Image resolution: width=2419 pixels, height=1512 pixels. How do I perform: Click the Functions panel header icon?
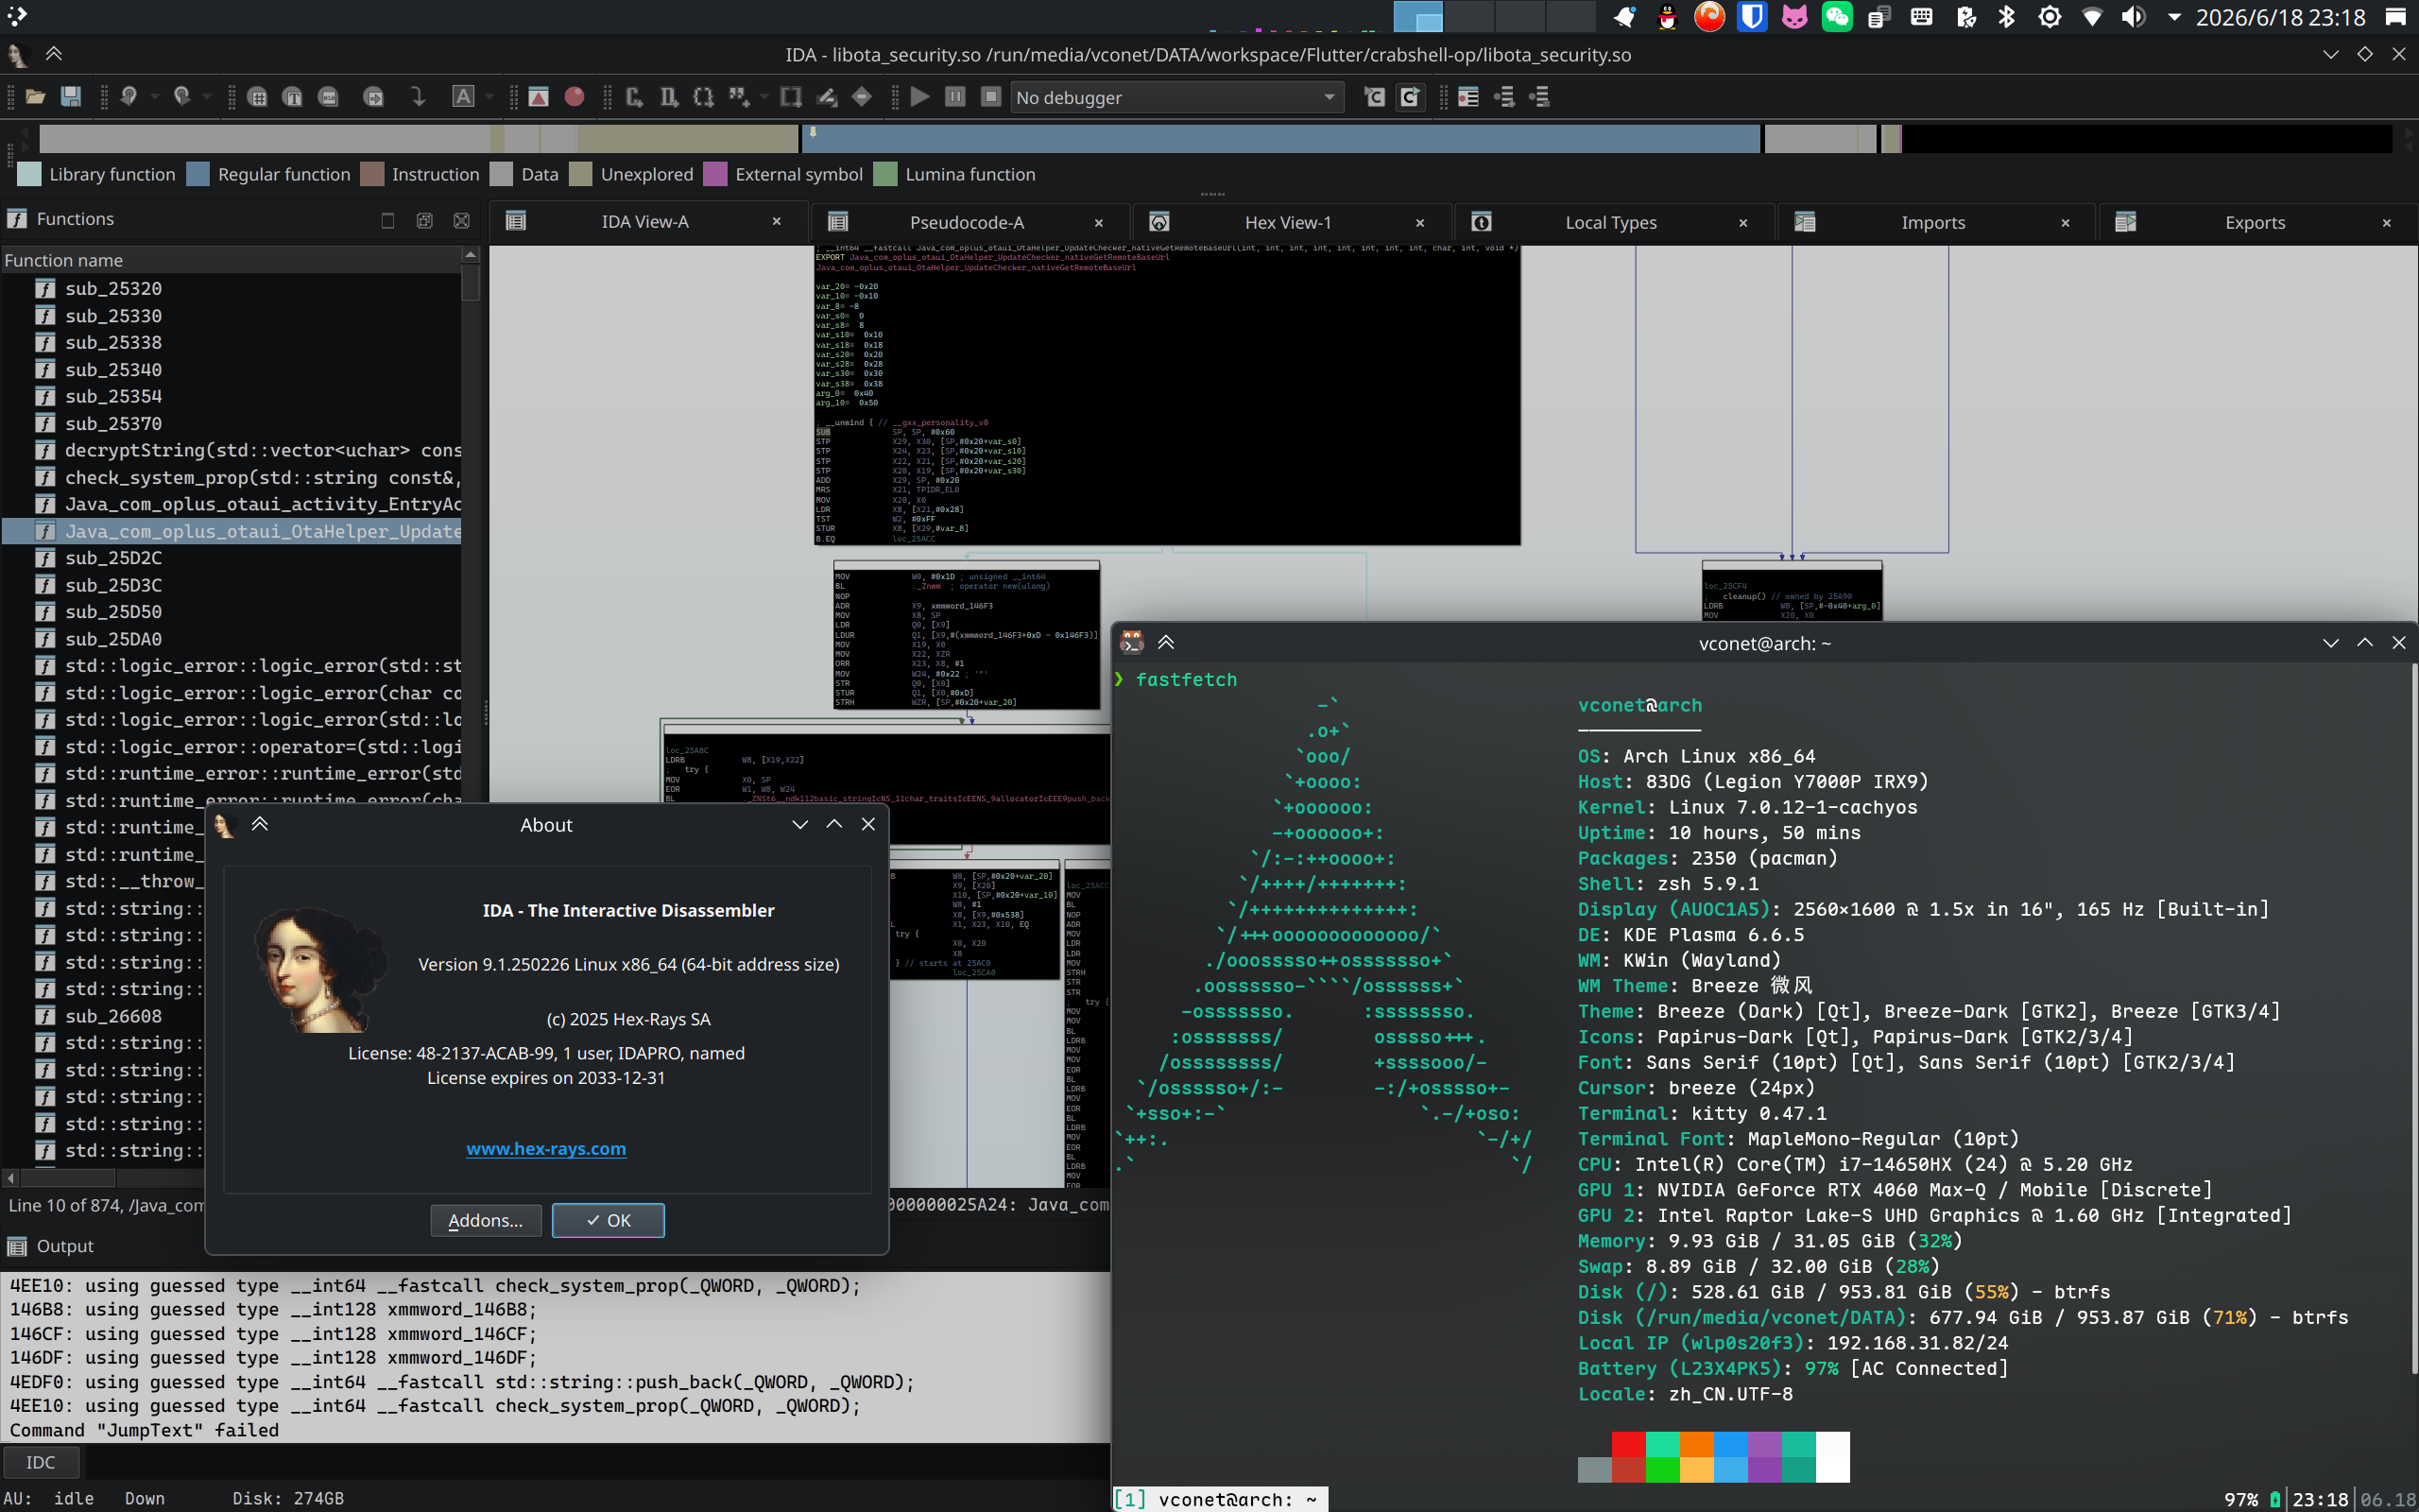(17, 219)
